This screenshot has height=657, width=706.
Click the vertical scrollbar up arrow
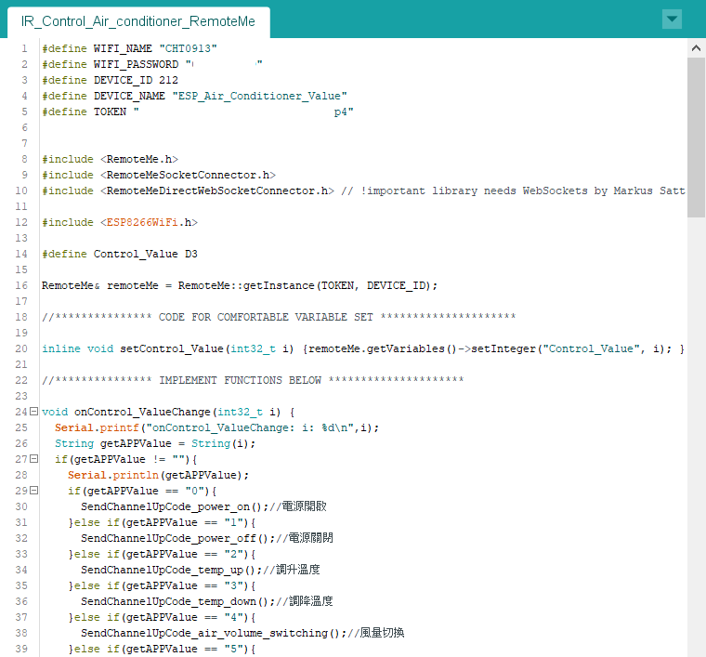[x=696, y=47]
